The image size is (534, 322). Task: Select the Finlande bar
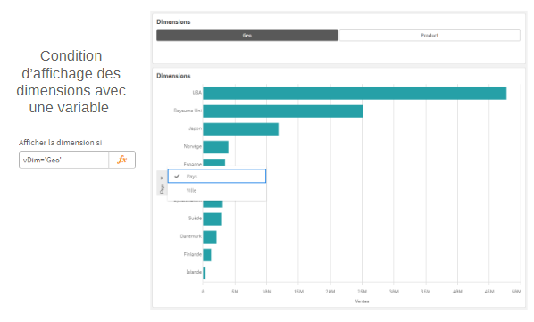[207, 255]
